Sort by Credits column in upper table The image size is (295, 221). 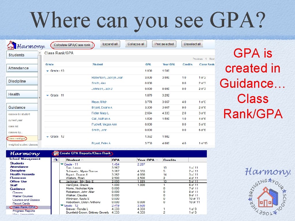pos(187,64)
